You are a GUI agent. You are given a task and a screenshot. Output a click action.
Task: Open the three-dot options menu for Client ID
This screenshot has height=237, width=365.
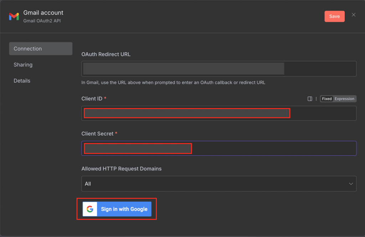[x=316, y=99]
